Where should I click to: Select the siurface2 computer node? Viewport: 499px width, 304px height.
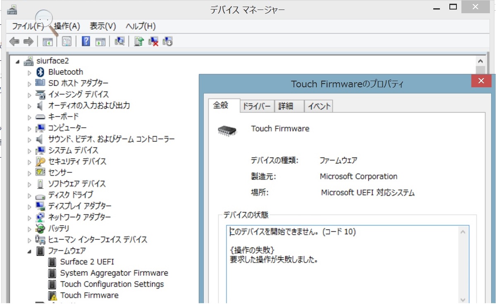(53, 61)
